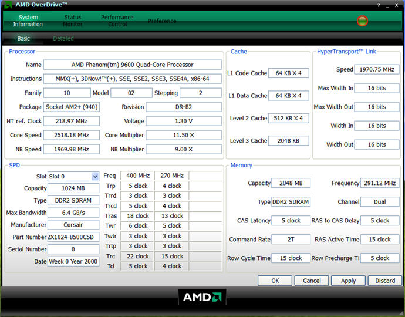405x317 pixels.
Task: Click the L1 Data Cache value
Action: (289, 96)
